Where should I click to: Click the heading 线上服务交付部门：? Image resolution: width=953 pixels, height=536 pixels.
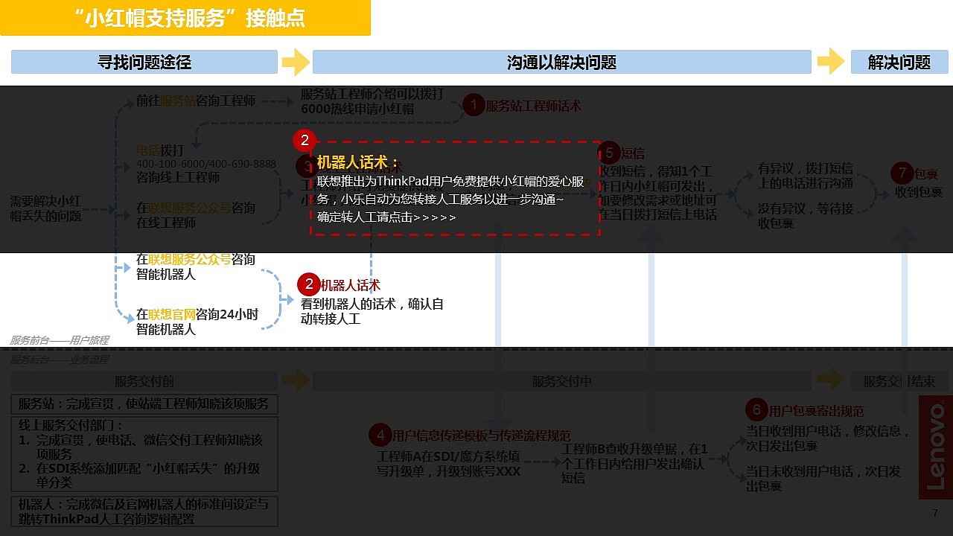(x=71, y=426)
